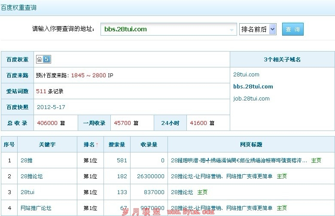This screenshot has height=216, width=335.
Task: Click the 26300000 indexed value
Action: (x=151, y=176)
